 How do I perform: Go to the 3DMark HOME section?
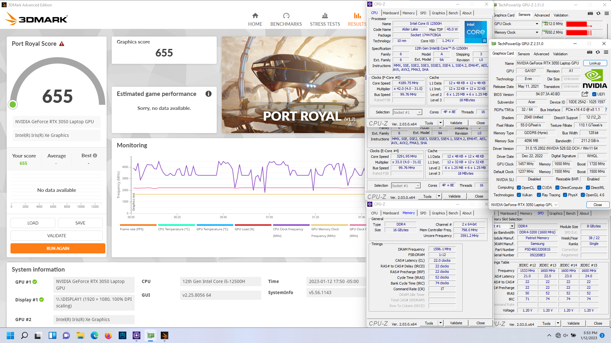coord(255,20)
